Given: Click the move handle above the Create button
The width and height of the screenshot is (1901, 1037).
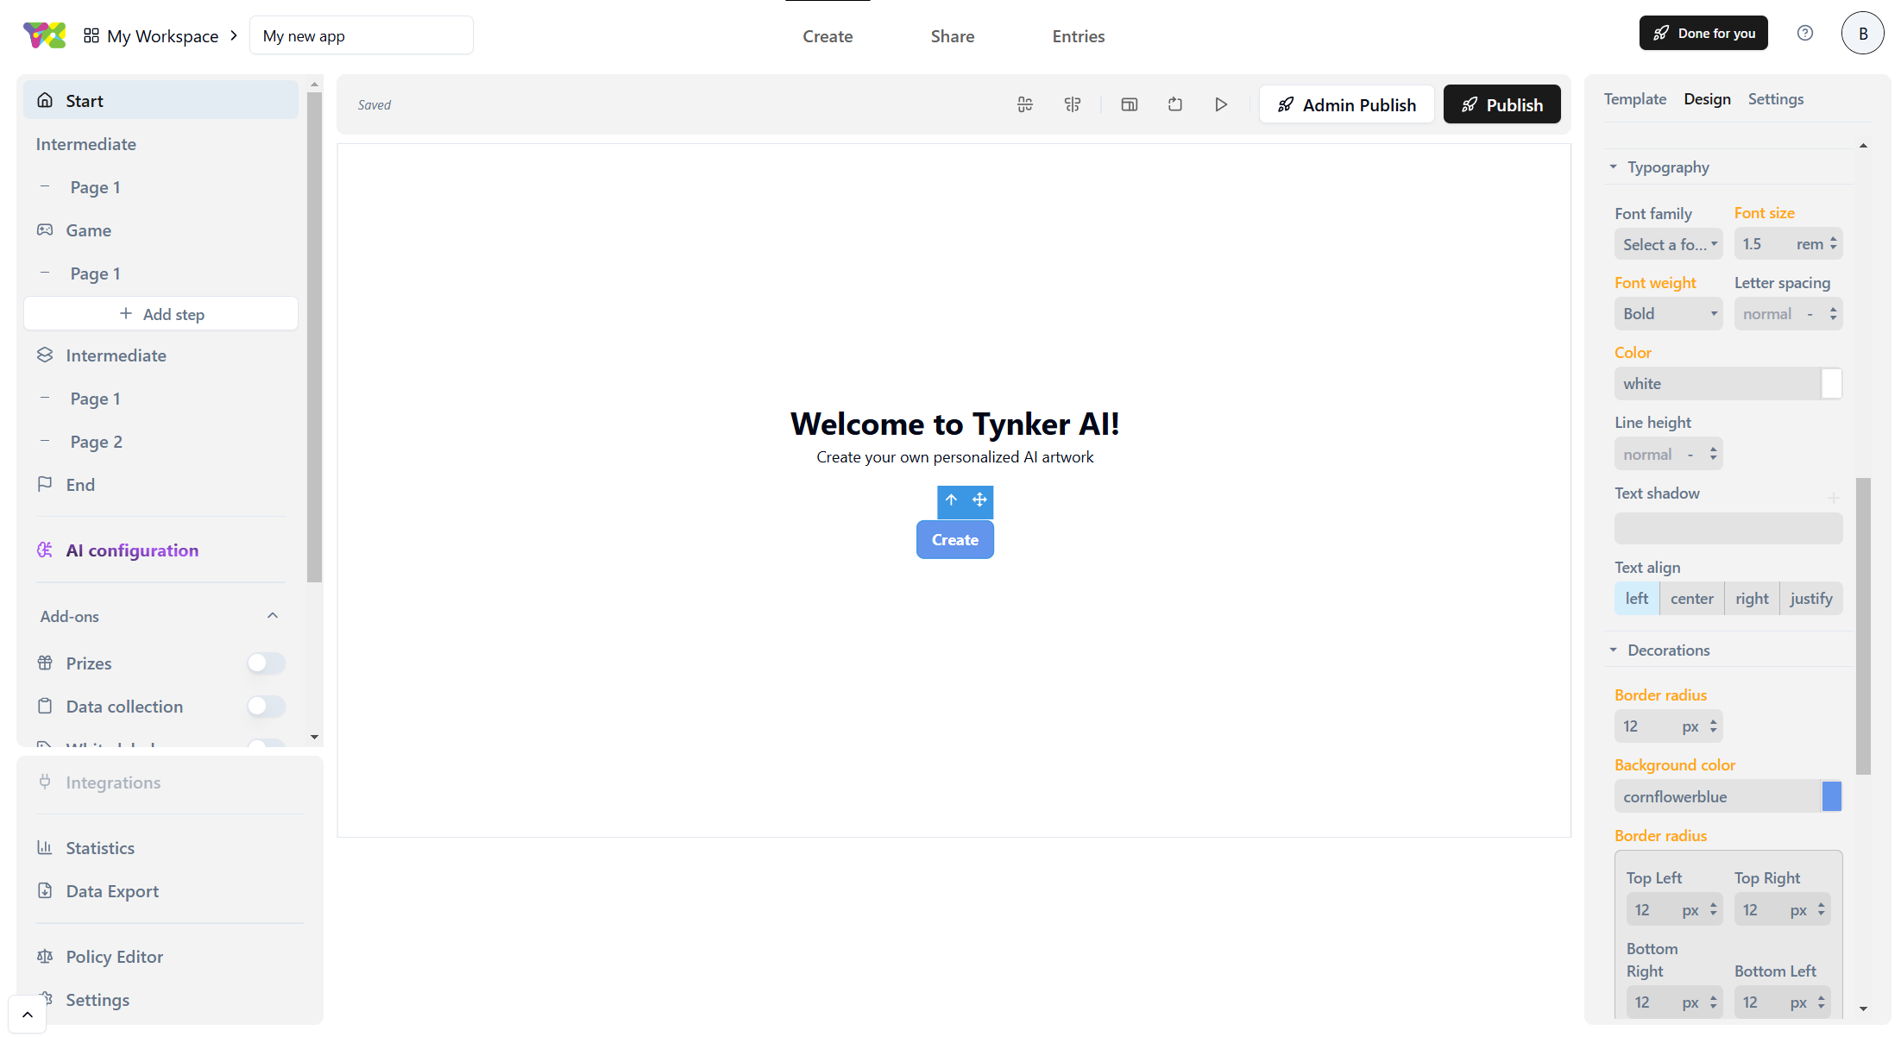Looking at the screenshot, I should [x=979, y=500].
